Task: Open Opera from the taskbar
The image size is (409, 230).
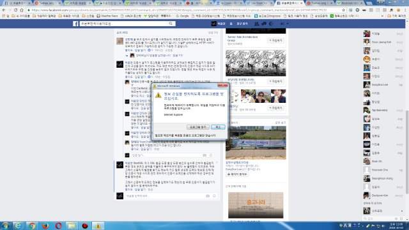Action: tap(58, 226)
